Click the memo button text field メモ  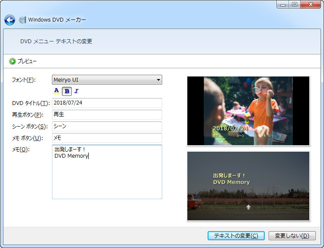107,138
